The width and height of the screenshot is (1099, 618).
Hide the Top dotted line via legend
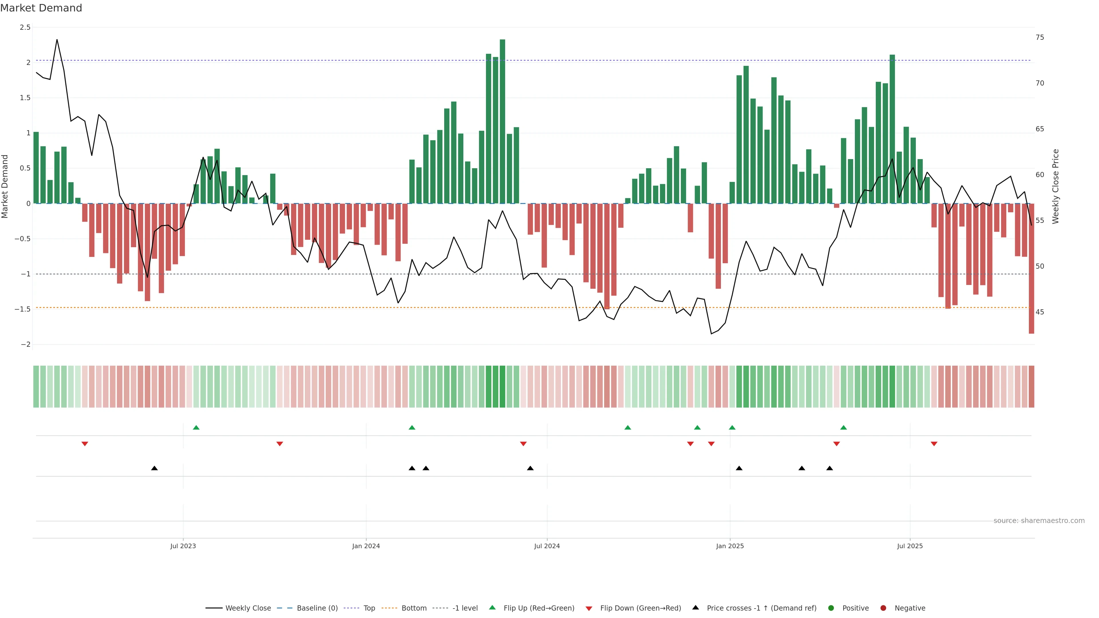tap(369, 608)
